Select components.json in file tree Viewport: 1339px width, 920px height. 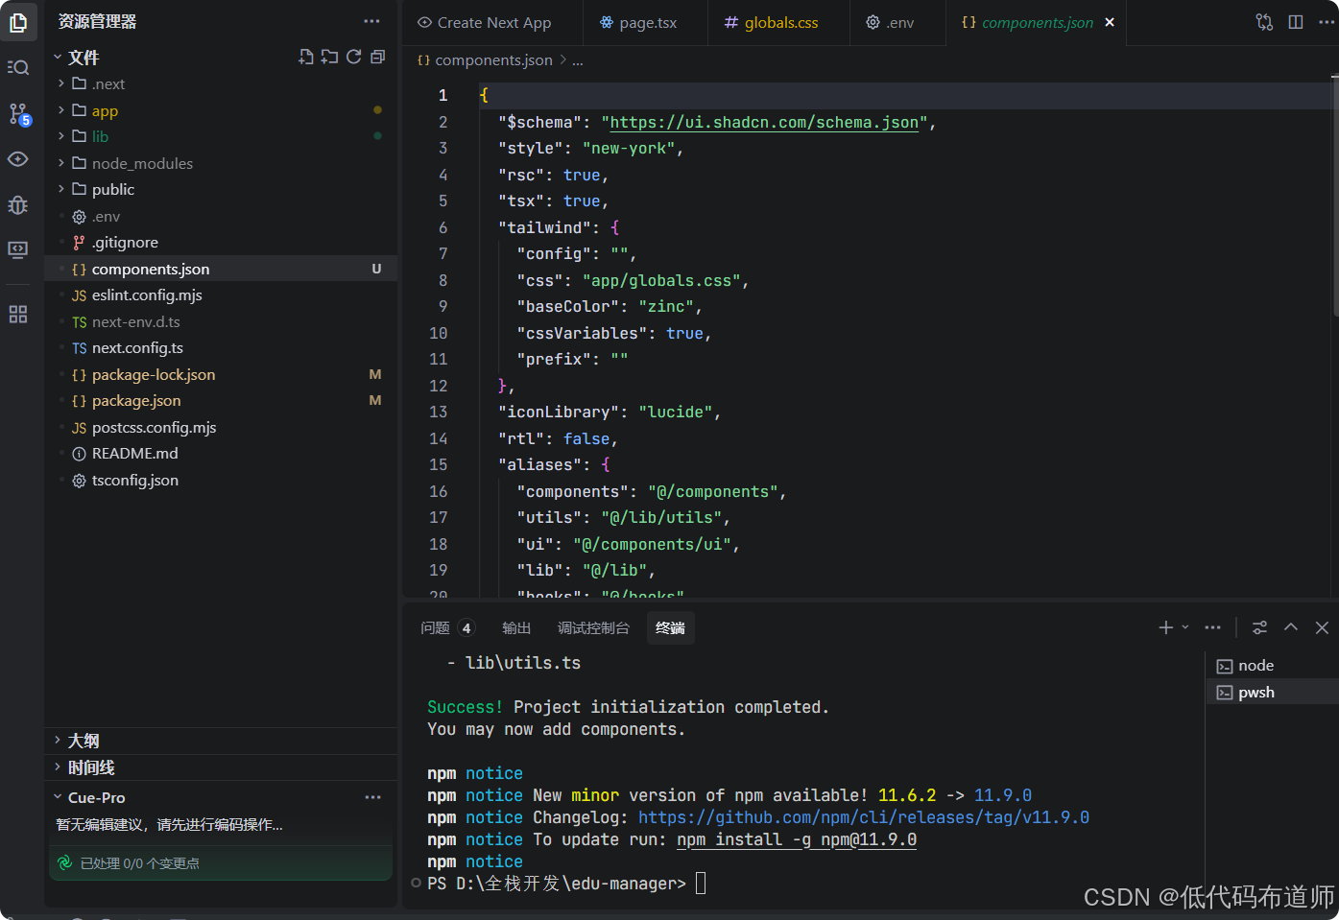[221, 270]
